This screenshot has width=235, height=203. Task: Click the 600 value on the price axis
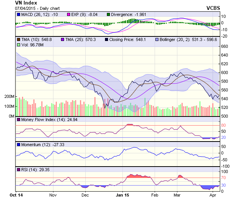pos(224,72)
